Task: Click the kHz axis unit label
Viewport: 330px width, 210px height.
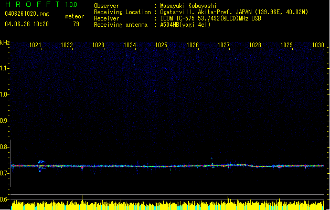Action: tap(5, 42)
